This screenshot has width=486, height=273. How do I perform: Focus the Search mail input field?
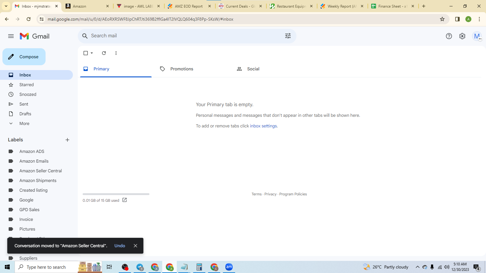point(185,36)
